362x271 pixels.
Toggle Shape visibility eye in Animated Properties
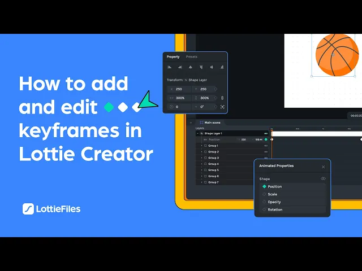[323, 178]
